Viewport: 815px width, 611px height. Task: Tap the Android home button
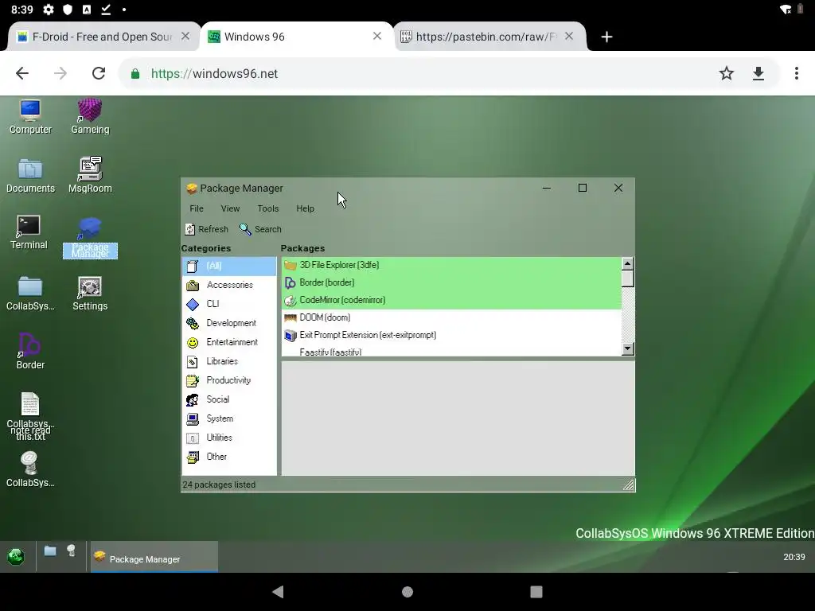coord(407,592)
